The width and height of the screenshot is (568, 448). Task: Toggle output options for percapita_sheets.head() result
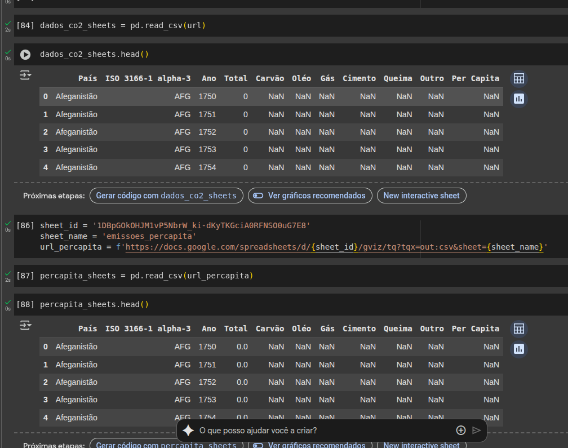[25, 325]
